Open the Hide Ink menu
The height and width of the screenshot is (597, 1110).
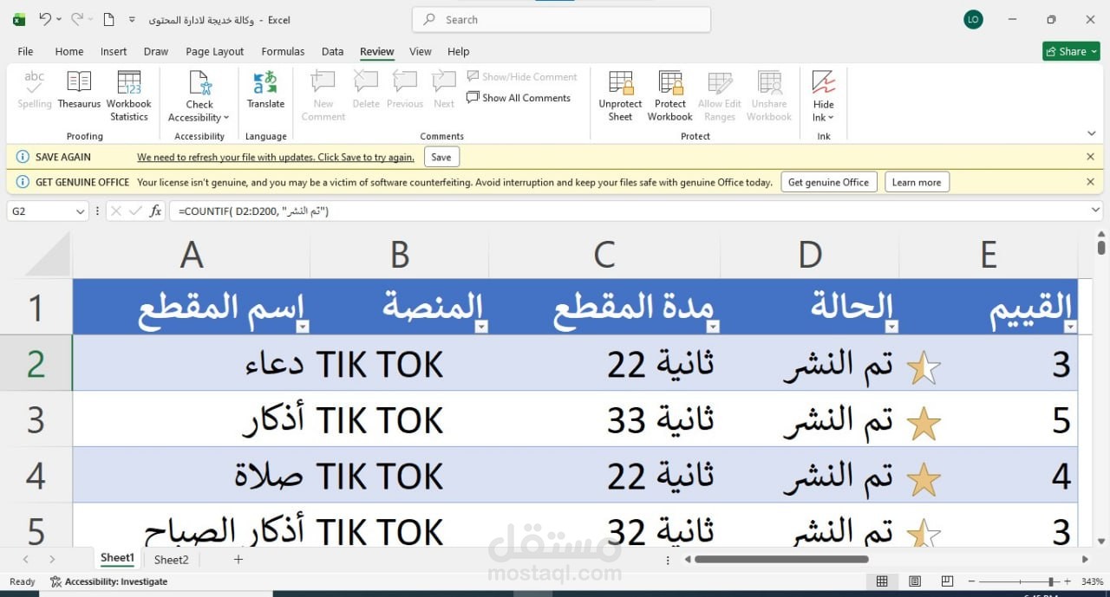[824, 95]
